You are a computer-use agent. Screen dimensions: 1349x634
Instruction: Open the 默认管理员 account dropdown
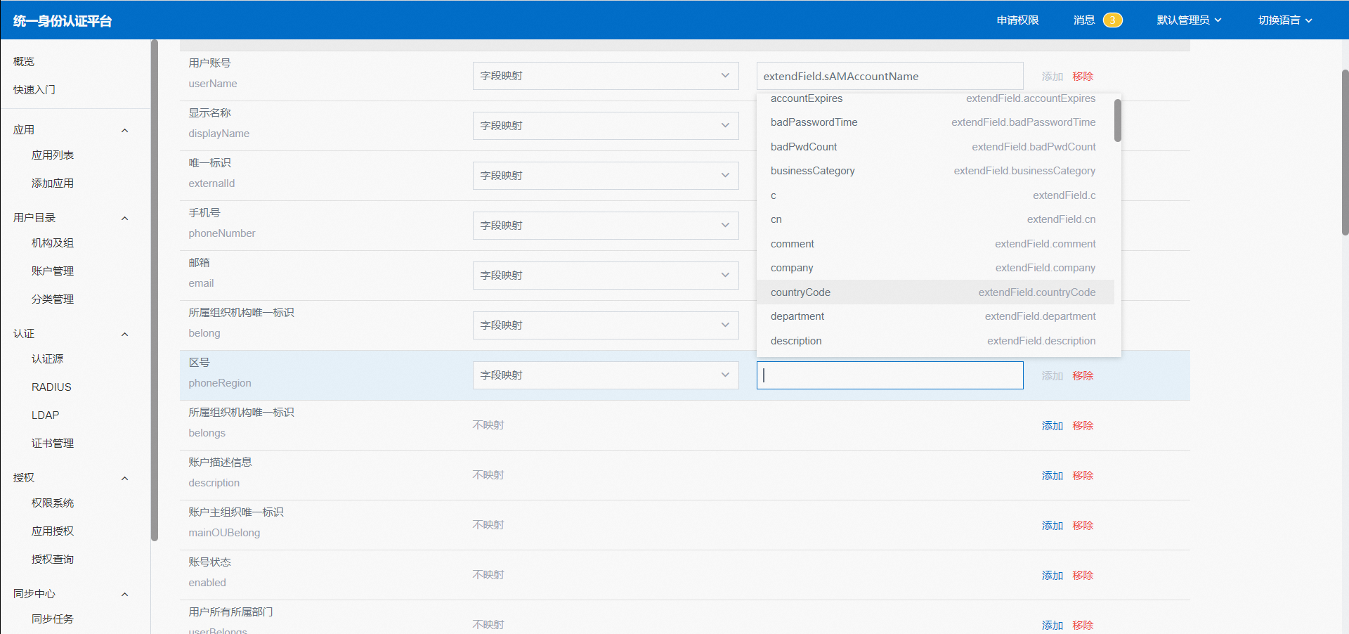1189,20
